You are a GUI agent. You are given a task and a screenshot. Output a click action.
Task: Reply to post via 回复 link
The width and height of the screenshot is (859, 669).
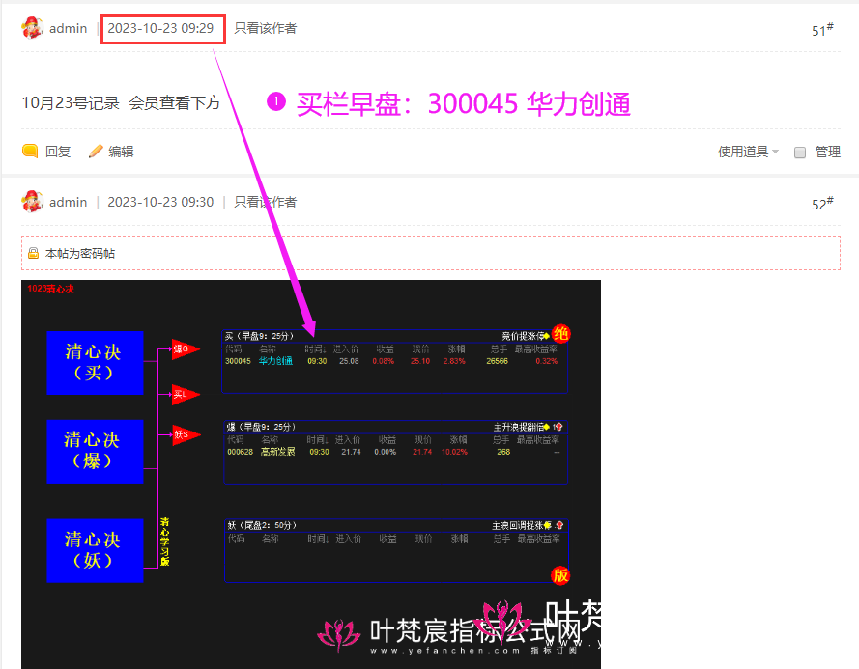coord(58,152)
